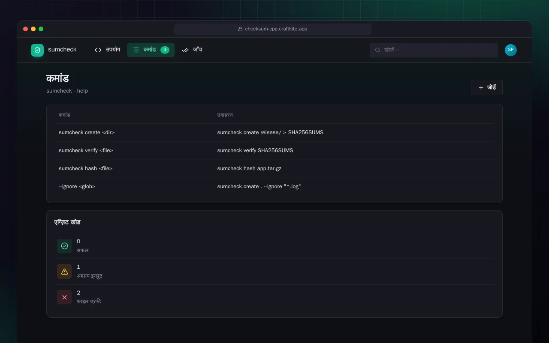Select the sumcheck verify <file> row
This screenshot has height=343, width=549.
pyautogui.click(x=274, y=150)
